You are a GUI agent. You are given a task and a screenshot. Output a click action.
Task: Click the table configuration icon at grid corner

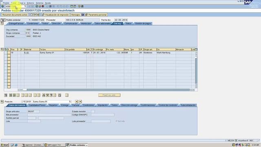[x=196, y=49]
